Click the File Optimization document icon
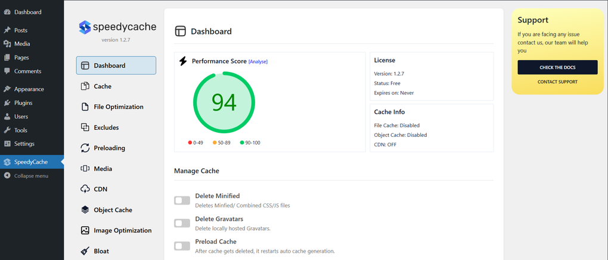This screenshot has height=260, width=608. 85,107
